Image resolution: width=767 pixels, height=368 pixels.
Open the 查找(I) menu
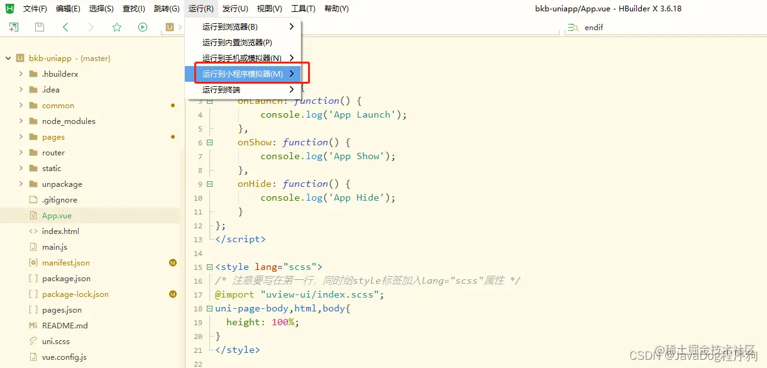pos(134,9)
